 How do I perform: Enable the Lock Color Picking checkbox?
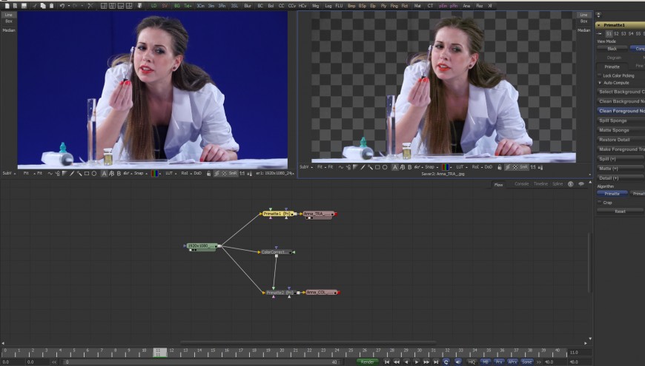[x=601, y=75]
